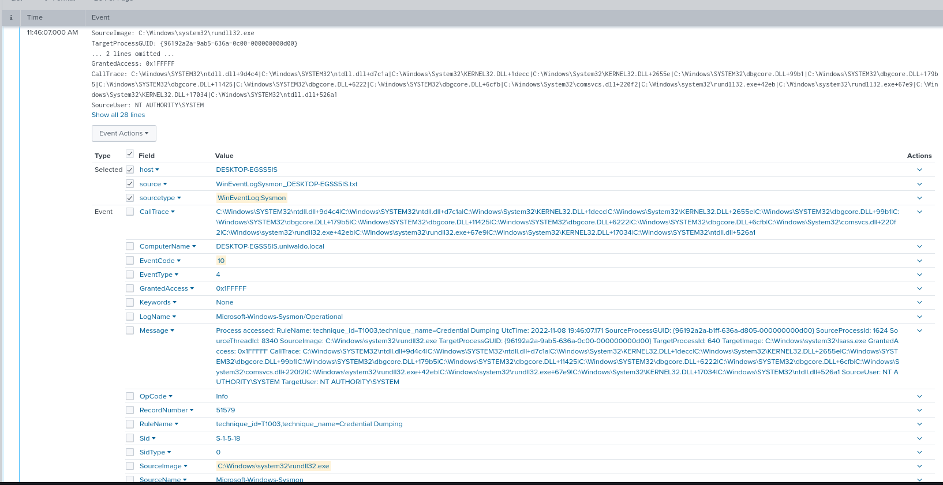Click host value DESKTOP-EGSS5IS
The height and width of the screenshot is (485, 943).
(x=246, y=170)
